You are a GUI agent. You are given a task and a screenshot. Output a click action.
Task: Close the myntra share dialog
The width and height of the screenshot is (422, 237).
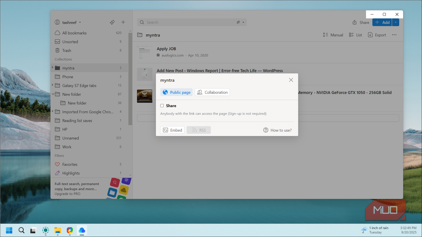point(291,80)
